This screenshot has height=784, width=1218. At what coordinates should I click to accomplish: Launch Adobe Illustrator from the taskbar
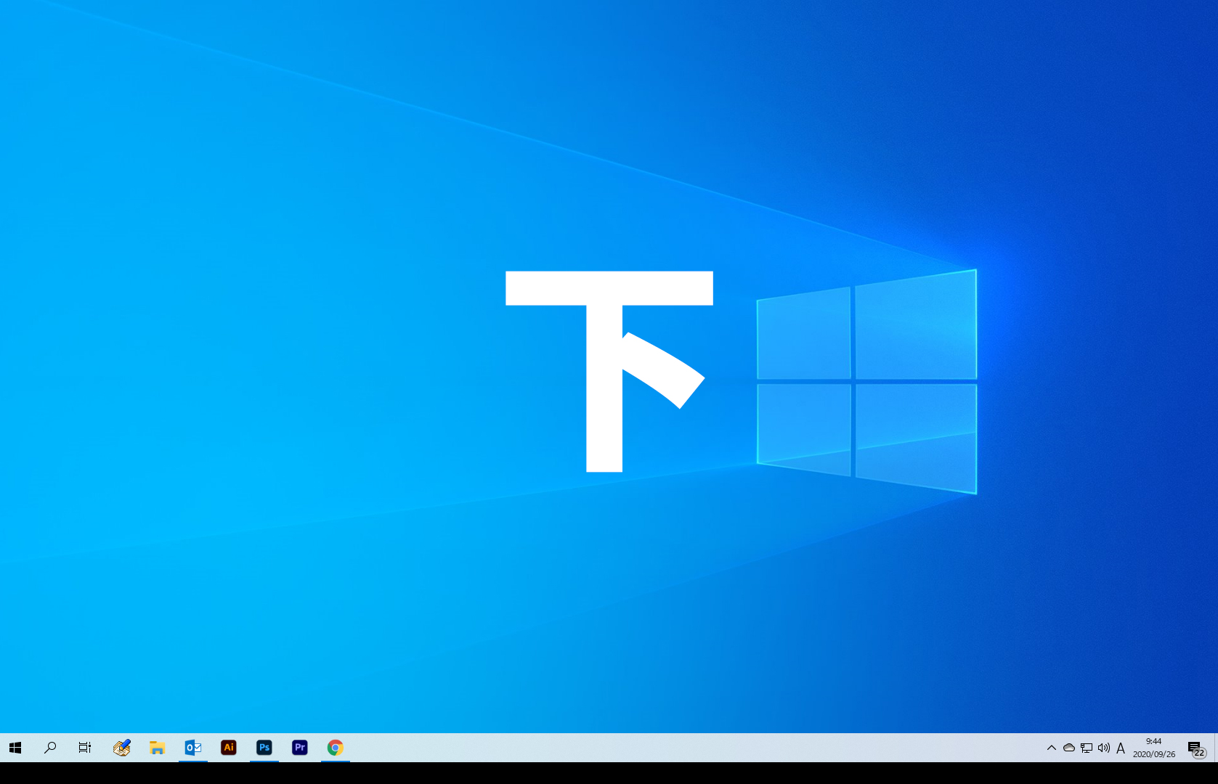pyautogui.click(x=228, y=748)
